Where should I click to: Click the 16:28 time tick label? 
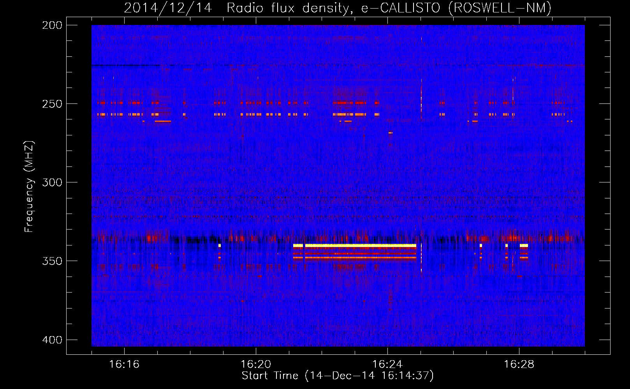[x=519, y=364]
